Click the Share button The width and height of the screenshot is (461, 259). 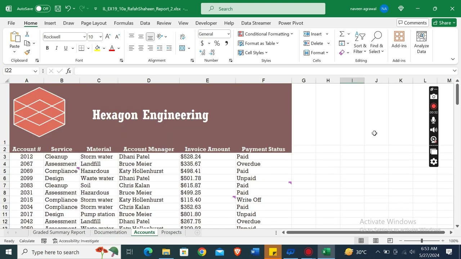click(444, 23)
